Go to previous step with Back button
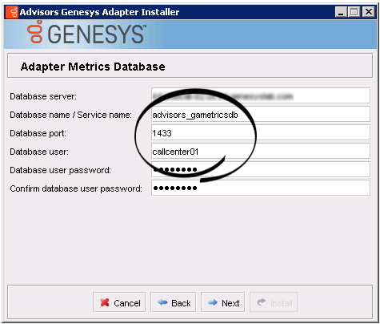The width and height of the screenshot is (380, 324). click(174, 302)
